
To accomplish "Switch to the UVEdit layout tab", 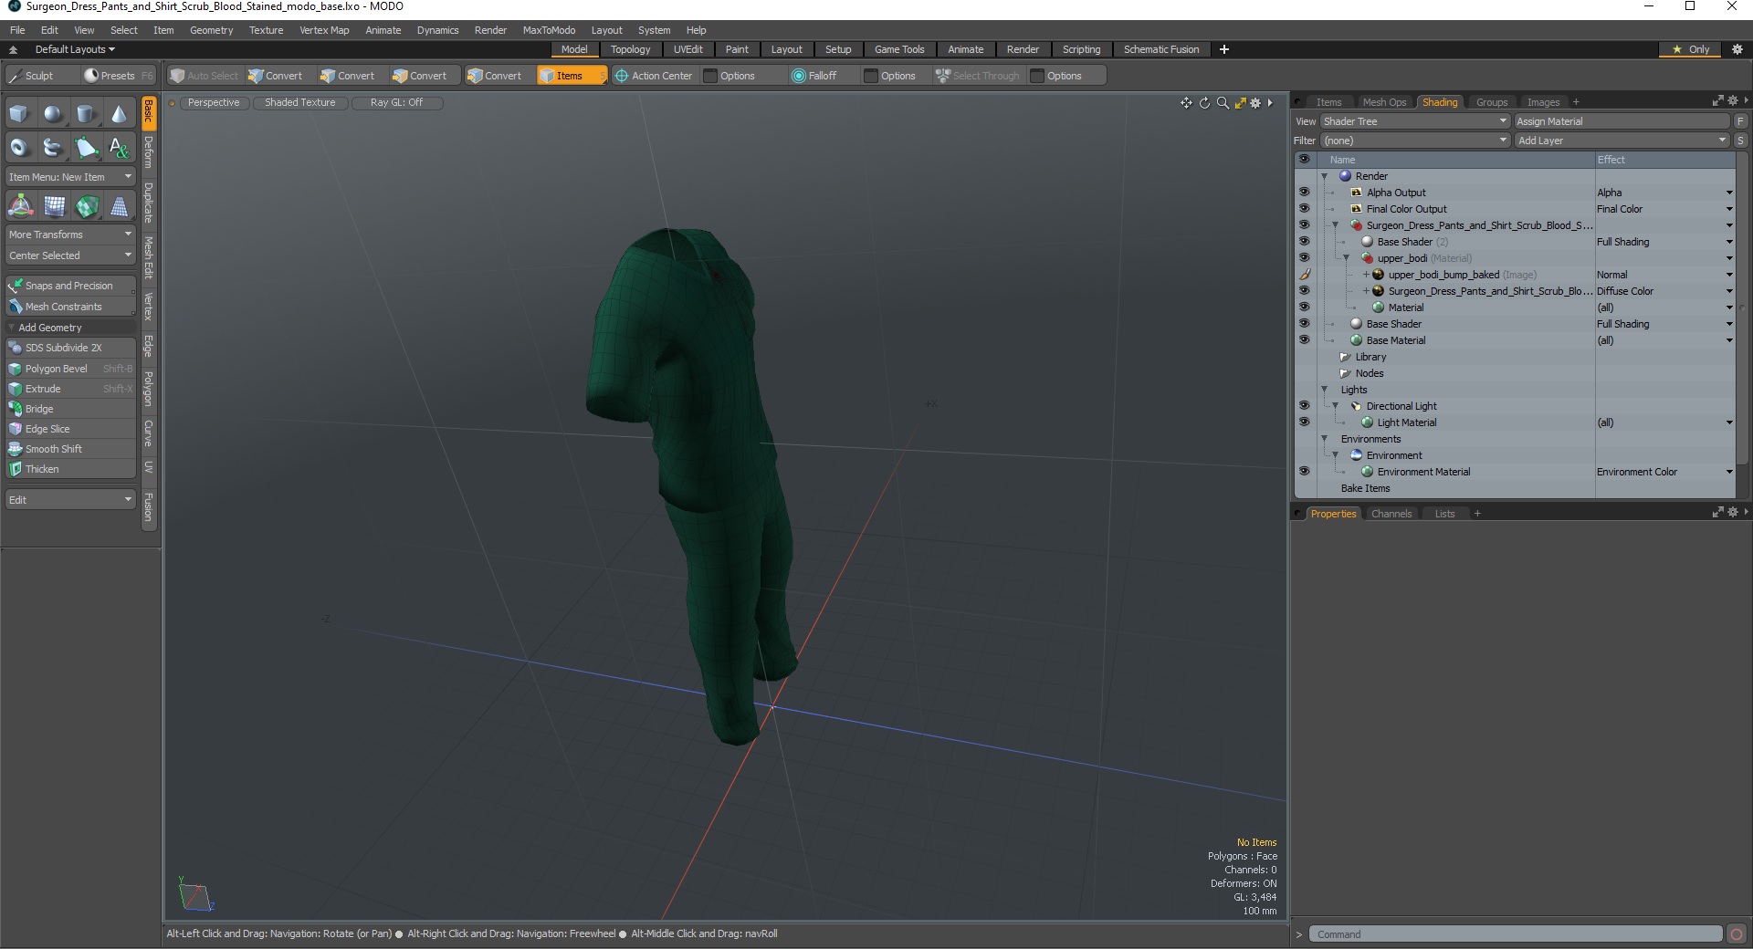I will [x=688, y=49].
